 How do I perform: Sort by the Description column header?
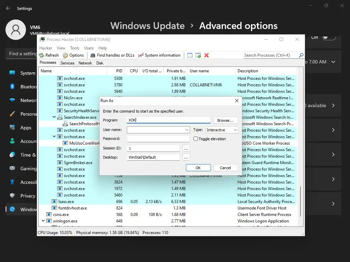266,71
